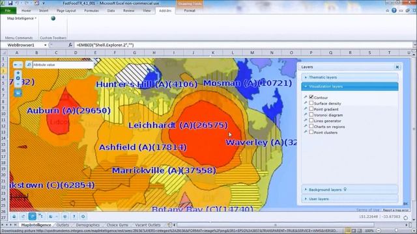Click the map zoom in plus button
Screen dimensions: 417x234
pyautogui.click(x=18, y=73)
